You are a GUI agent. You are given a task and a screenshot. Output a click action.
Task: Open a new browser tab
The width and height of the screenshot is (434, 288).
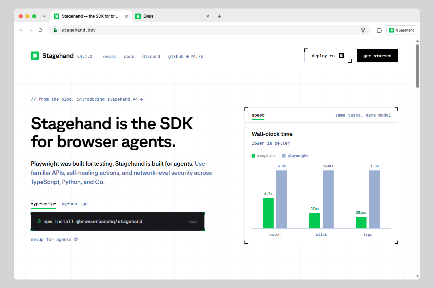tap(219, 16)
